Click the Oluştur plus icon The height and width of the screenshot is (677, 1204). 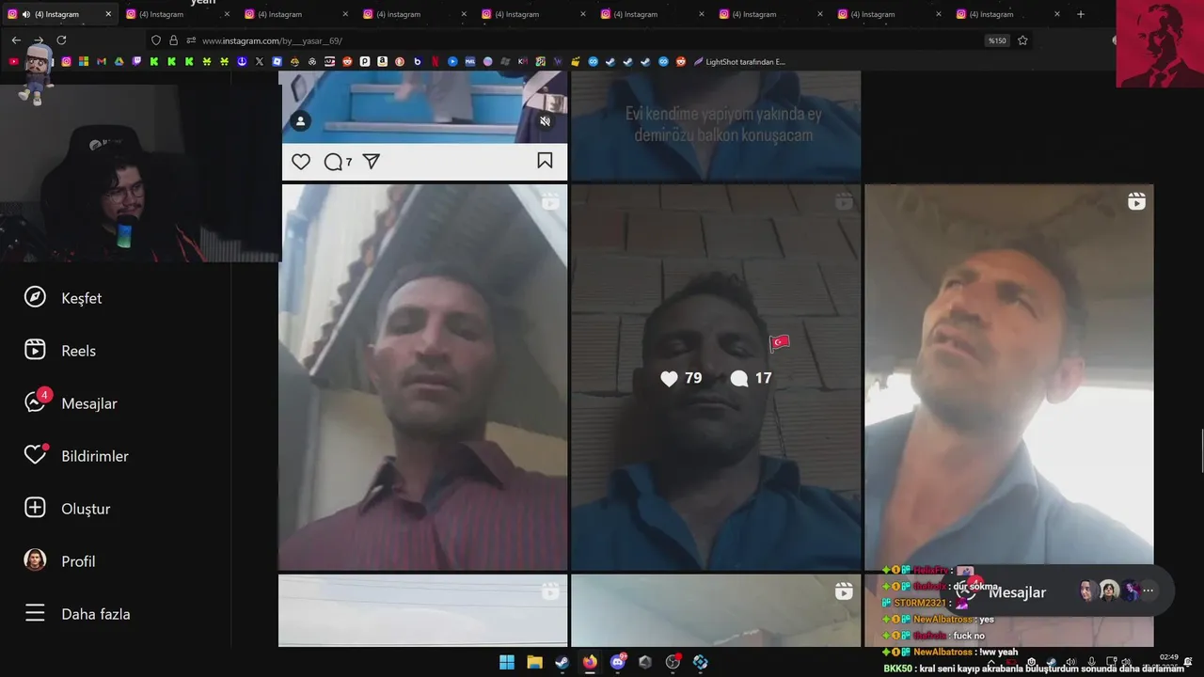(x=35, y=508)
